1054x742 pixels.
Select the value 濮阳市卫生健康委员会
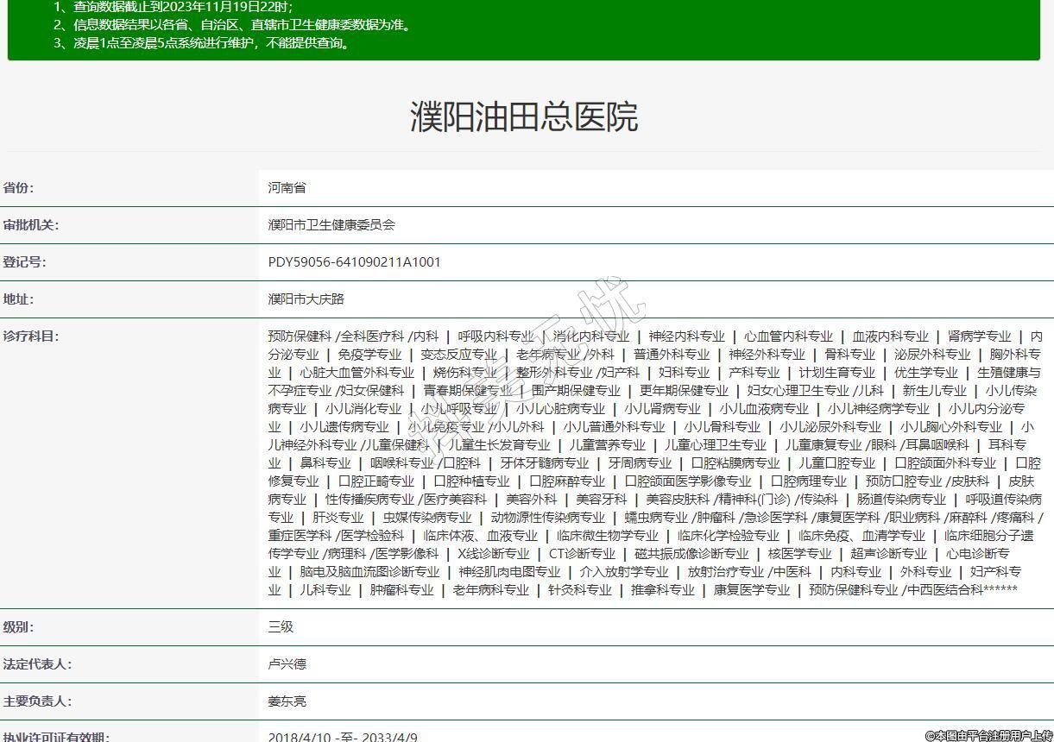[x=331, y=225]
